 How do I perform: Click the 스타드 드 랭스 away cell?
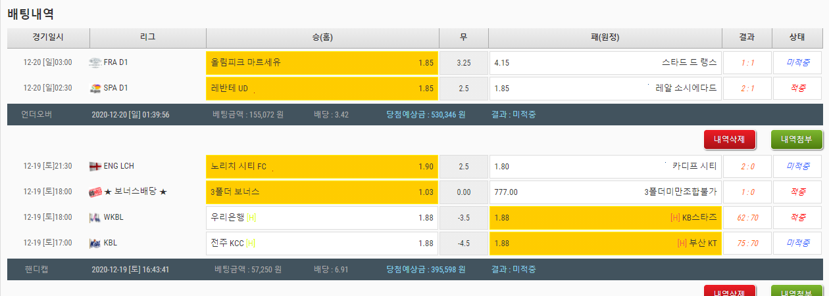pos(605,63)
